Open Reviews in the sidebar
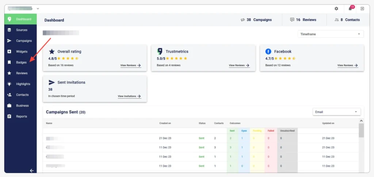 coord(20,73)
